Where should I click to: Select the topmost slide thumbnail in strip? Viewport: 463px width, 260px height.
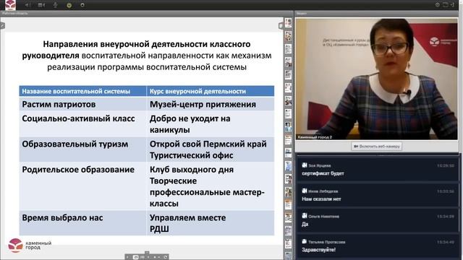[x=288, y=22]
